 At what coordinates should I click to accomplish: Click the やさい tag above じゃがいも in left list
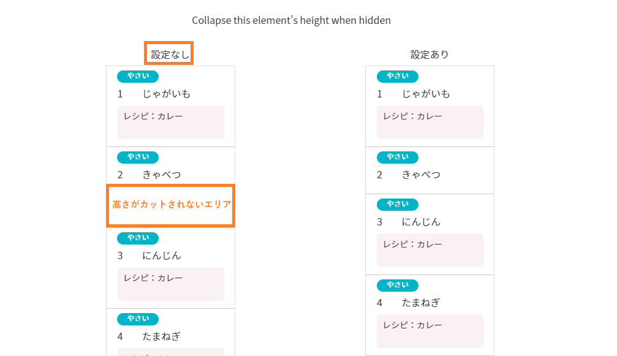138,77
